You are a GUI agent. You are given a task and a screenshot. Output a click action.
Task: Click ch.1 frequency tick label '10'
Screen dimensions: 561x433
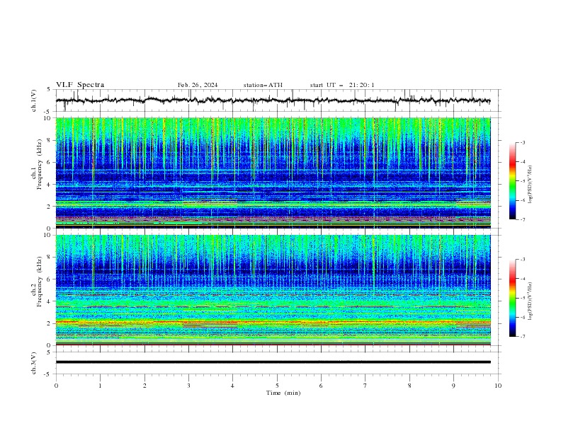(49, 118)
